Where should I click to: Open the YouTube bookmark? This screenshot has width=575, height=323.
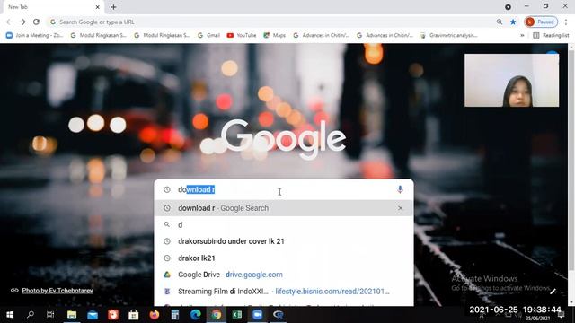point(242,35)
